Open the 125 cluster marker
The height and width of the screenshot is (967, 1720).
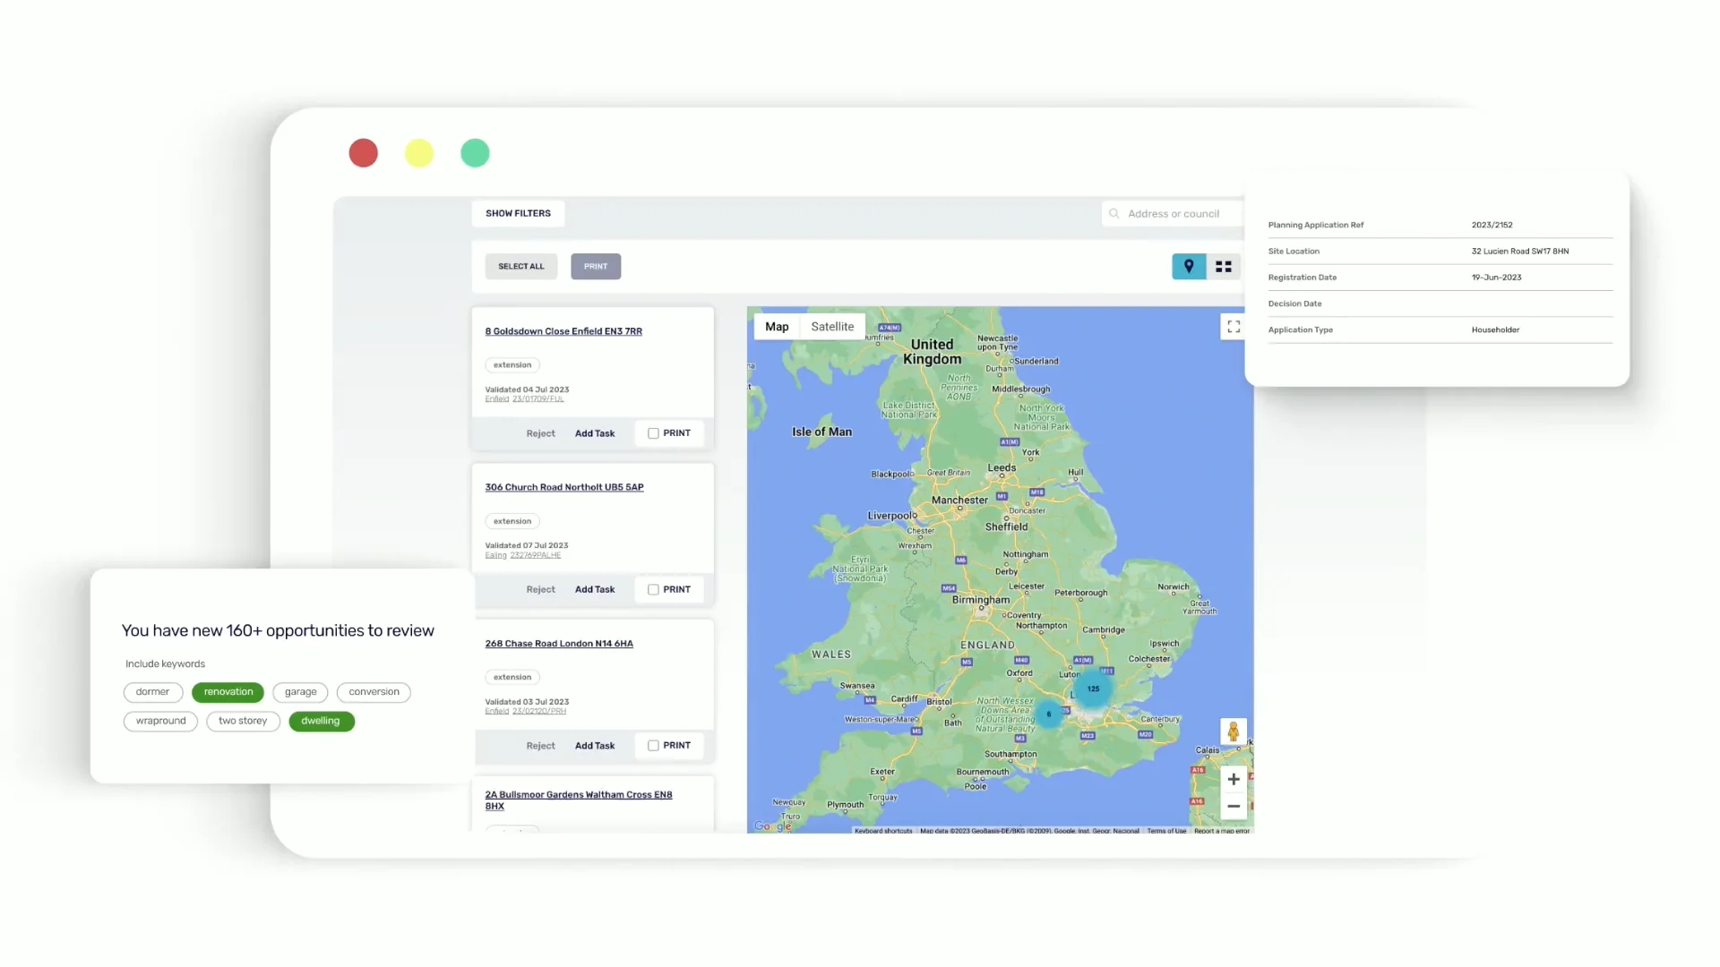click(1093, 689)
